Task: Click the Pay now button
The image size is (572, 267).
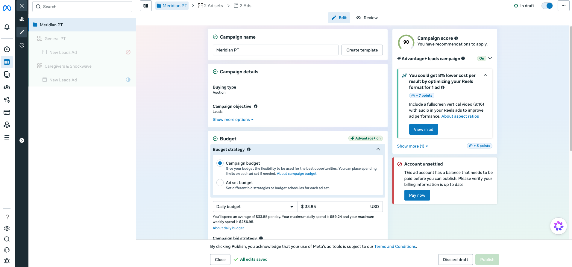Action: click(417, 195)
